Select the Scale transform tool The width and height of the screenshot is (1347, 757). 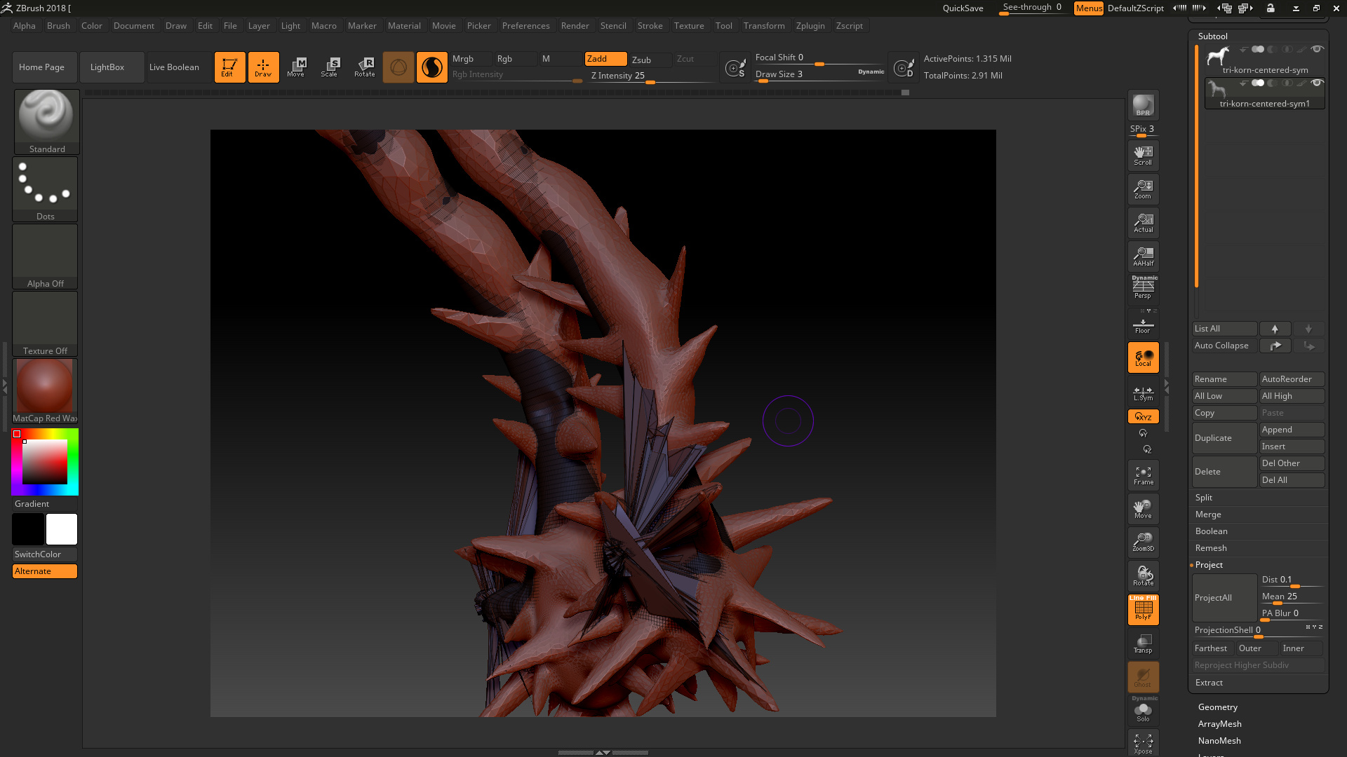(330, 67)
